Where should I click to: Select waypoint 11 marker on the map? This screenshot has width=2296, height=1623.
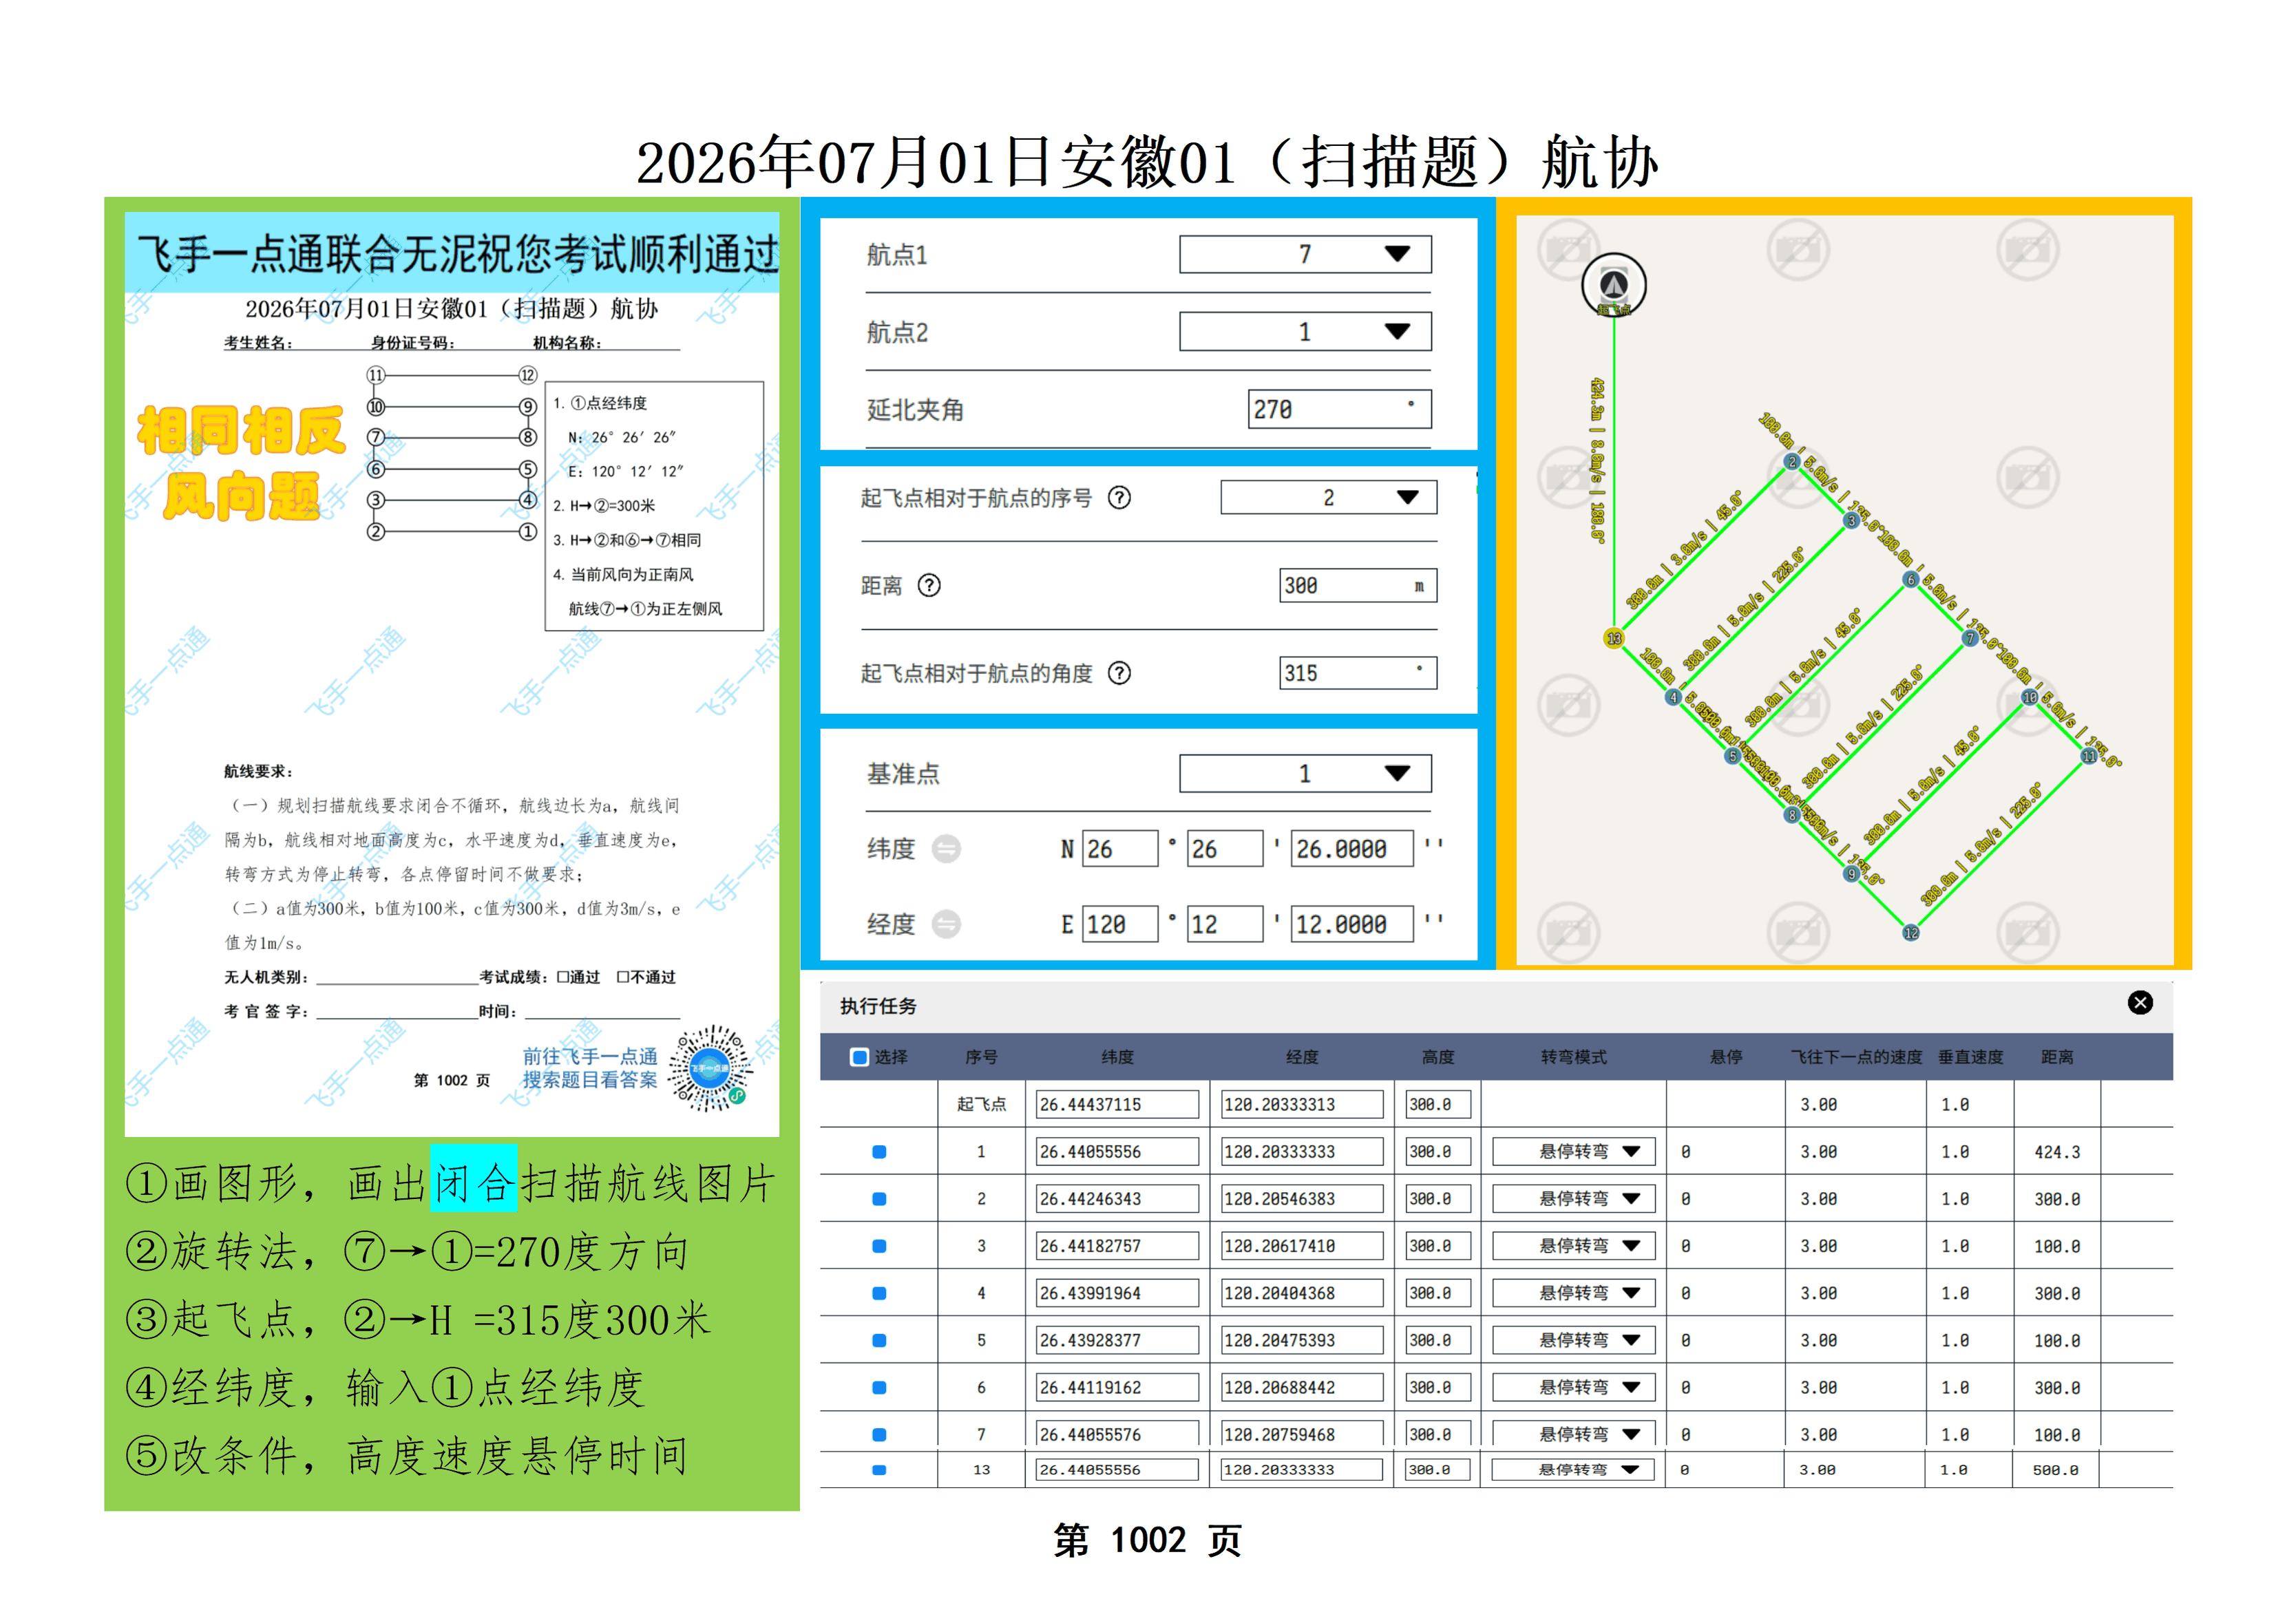pos(2089,756)
